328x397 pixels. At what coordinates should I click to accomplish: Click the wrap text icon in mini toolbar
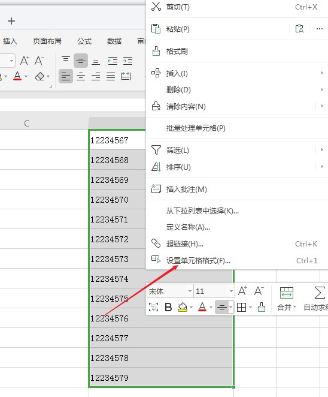[153, 308]
